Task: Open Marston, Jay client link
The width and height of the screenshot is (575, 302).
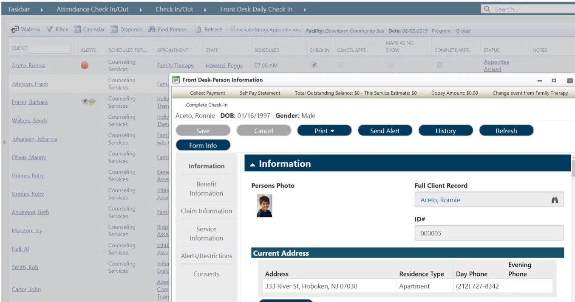Action: point(27,230)
